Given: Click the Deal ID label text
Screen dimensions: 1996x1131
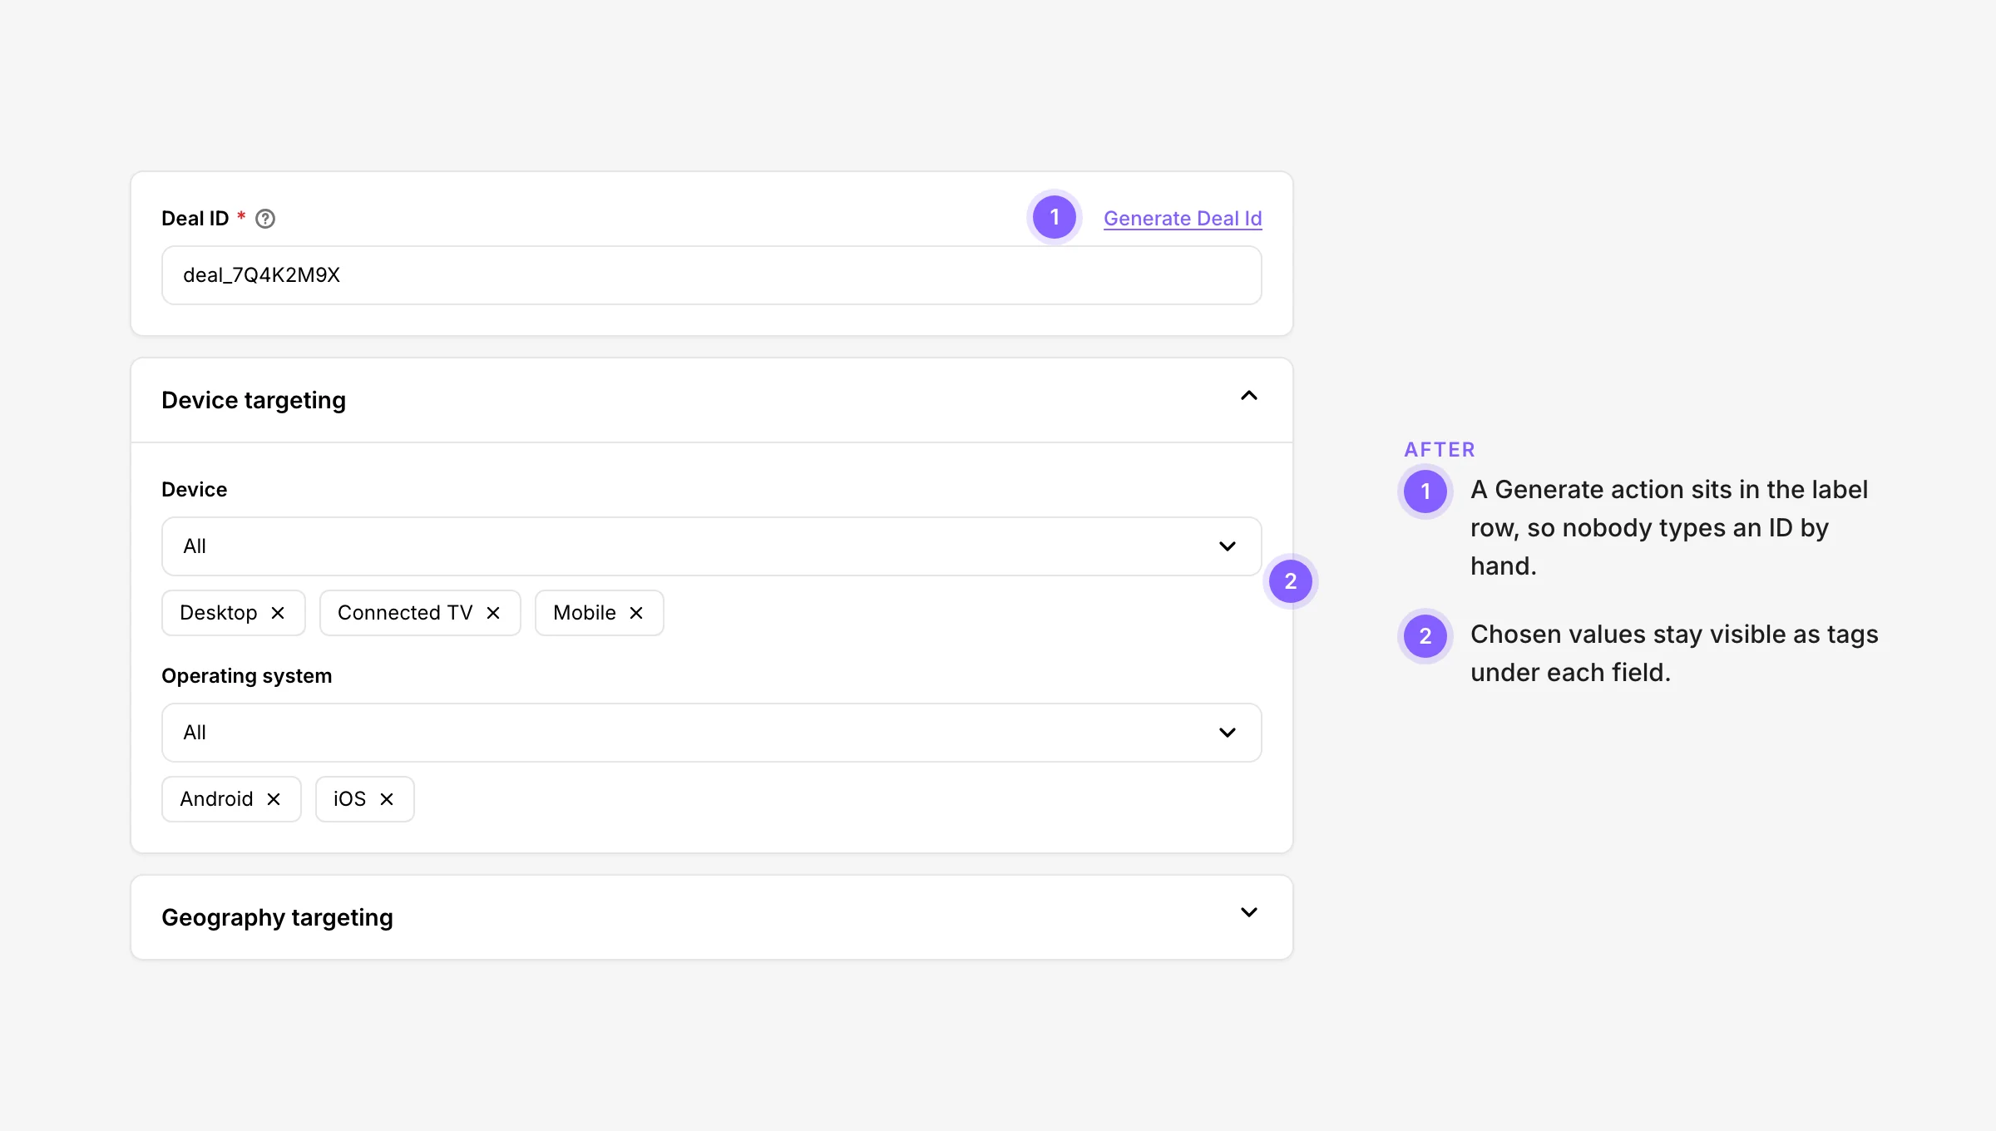Looking at the screenshot, I should tap(195, 219).
